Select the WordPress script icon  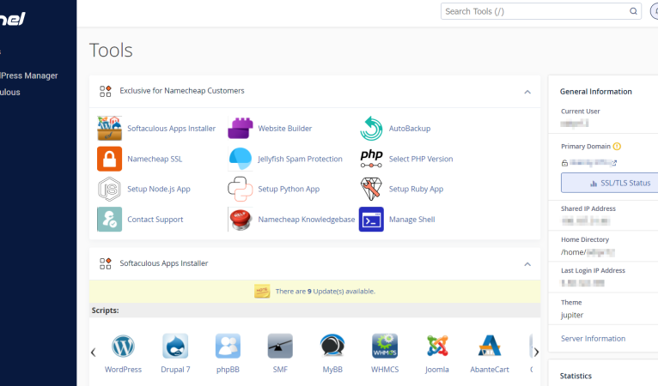[x=123, y=347]
